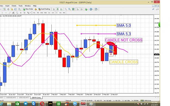170x106 pixels.
Task: Switch to M1 timeframe
Action: tap(34, 13)
